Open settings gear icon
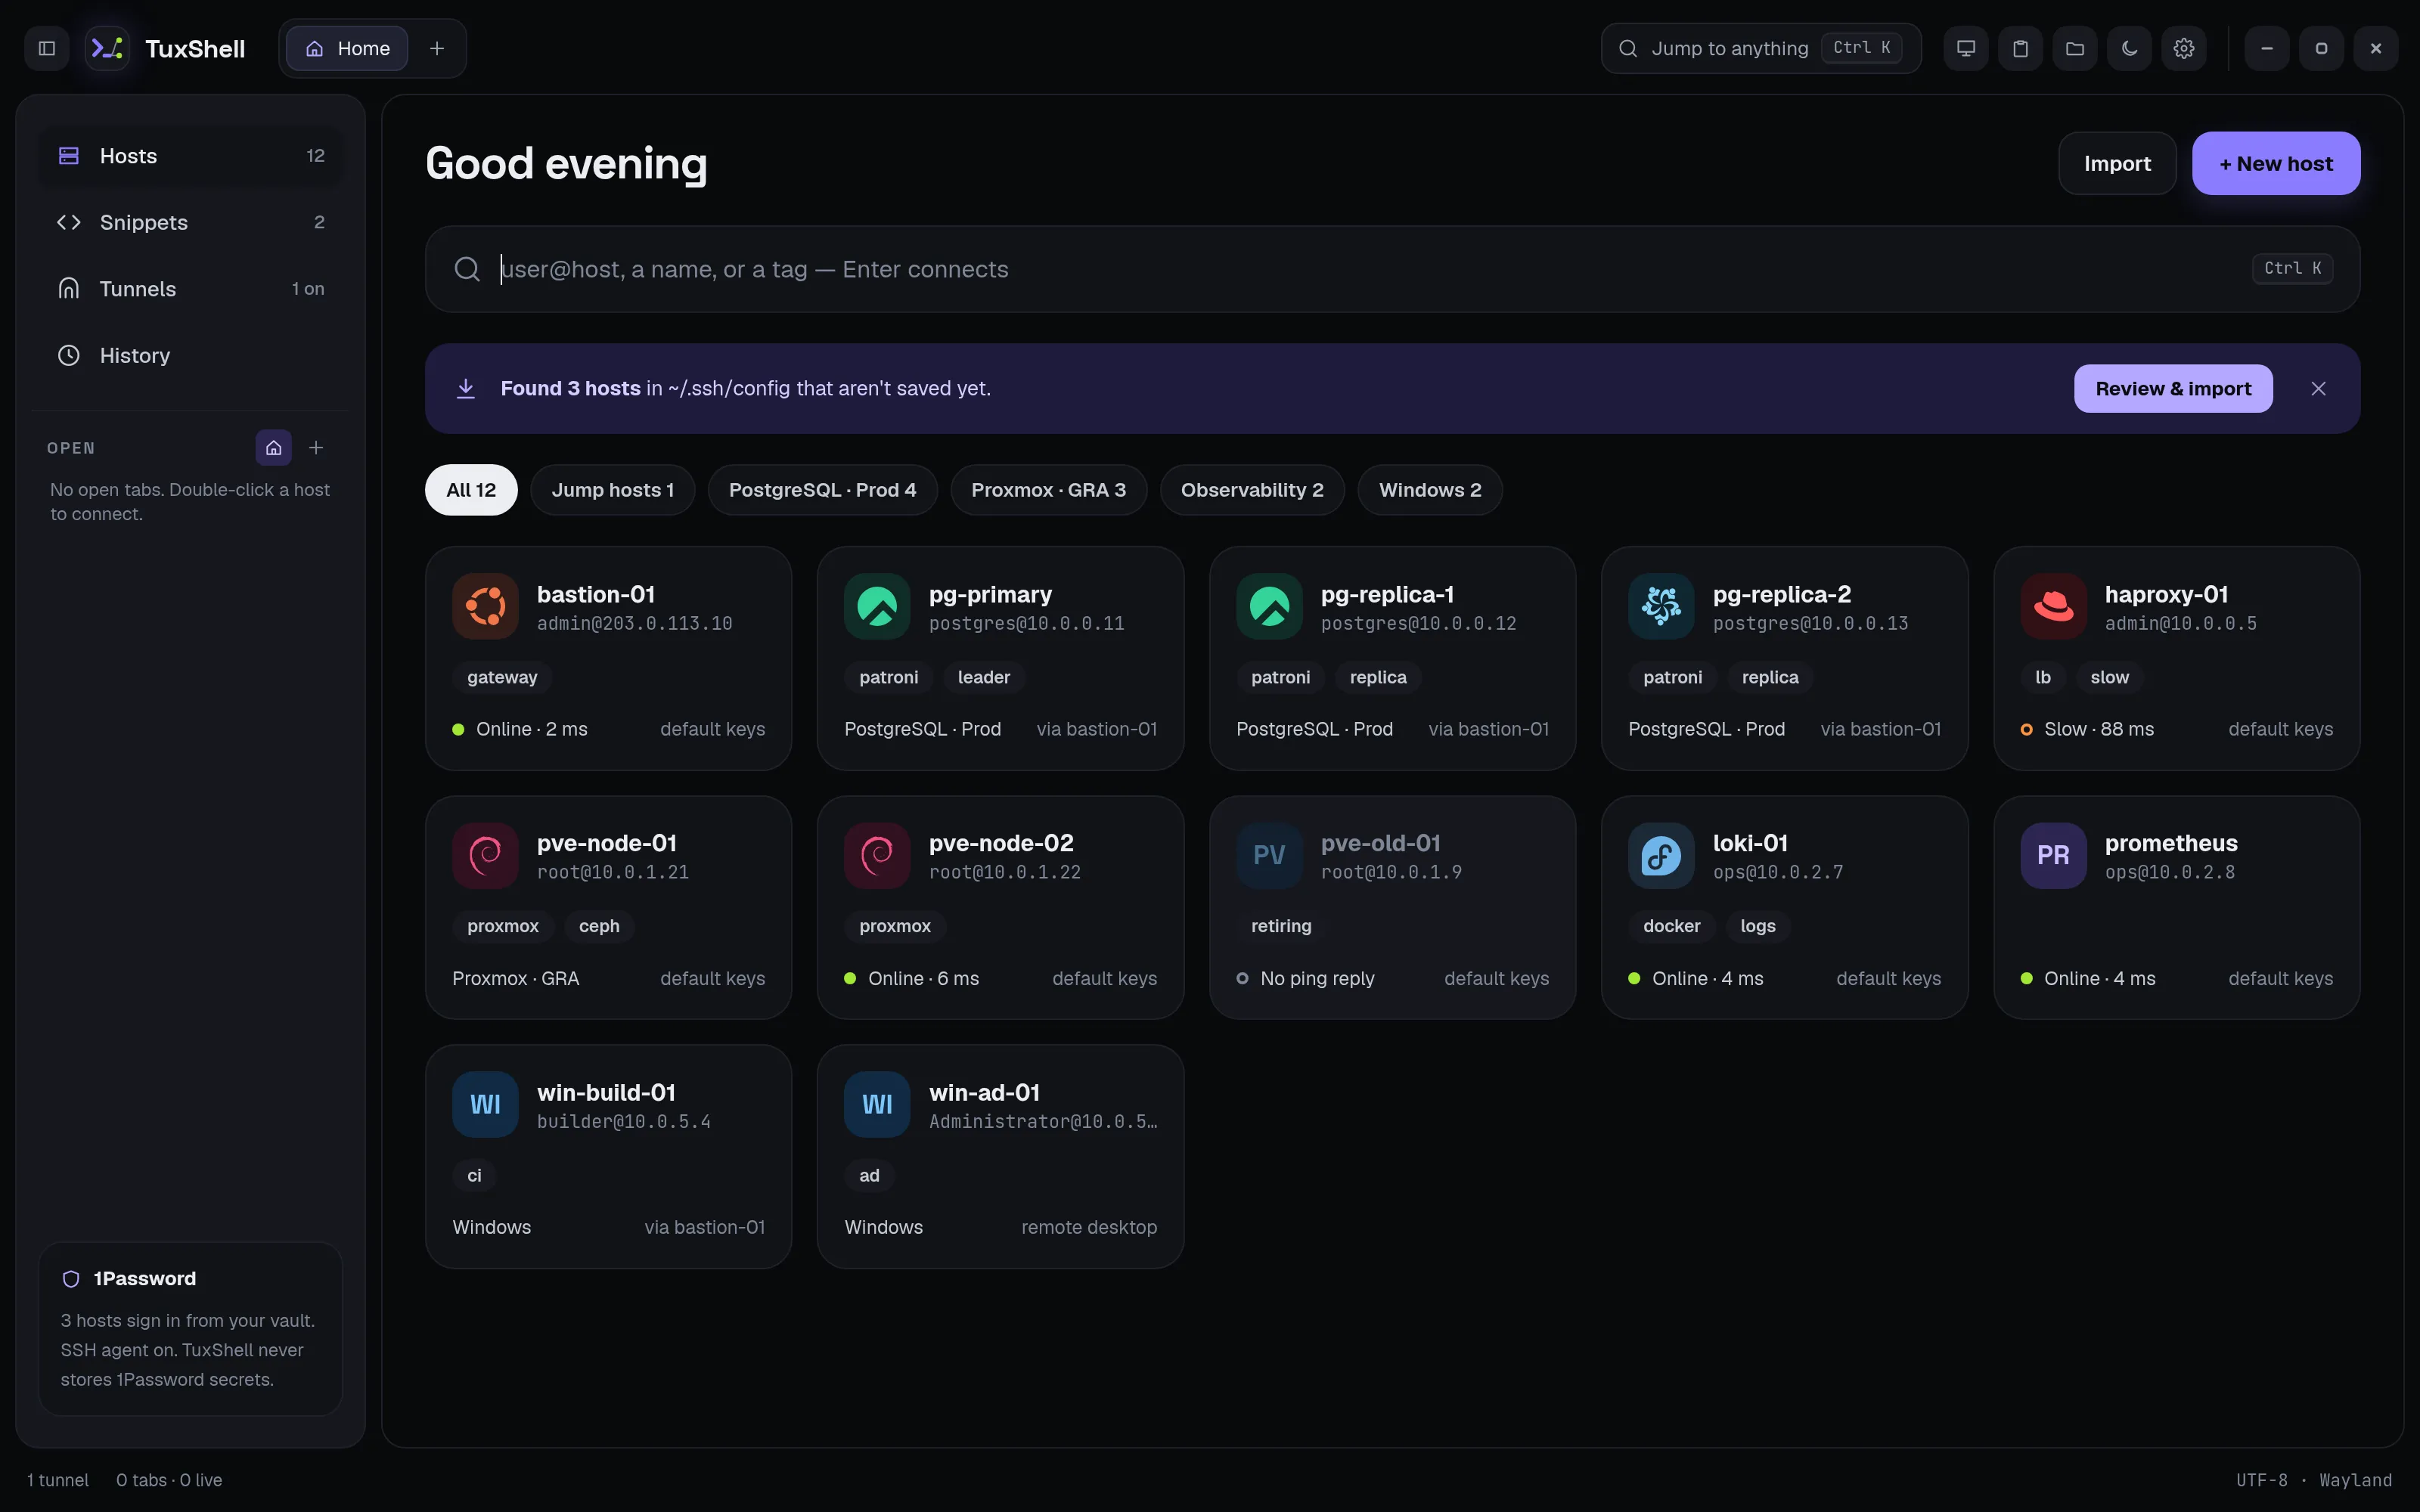 click(x=2184, y=48)
